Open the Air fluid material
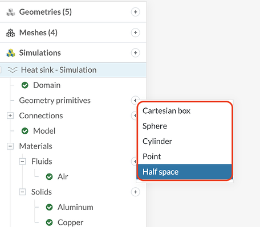Image resolution: width=260 pixels, height=227 pixels. pyautogui.click(x=63, y=176)
